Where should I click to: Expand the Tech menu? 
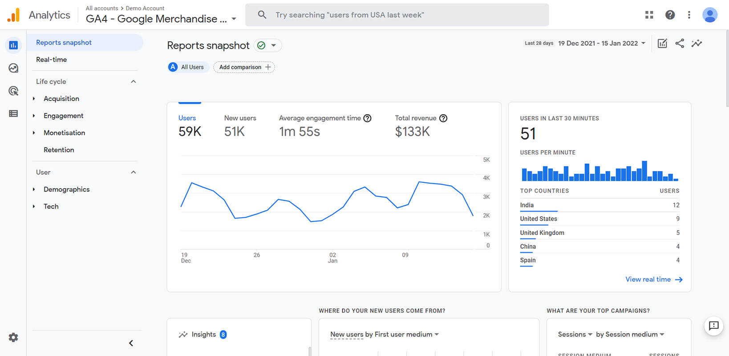pyautogui.click(x=34, y=206)
